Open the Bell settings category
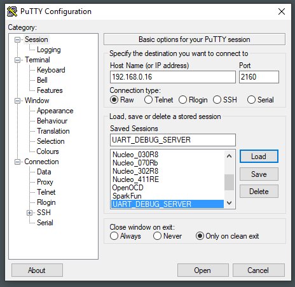Screen dimensions: 295x287 point(42,80)
